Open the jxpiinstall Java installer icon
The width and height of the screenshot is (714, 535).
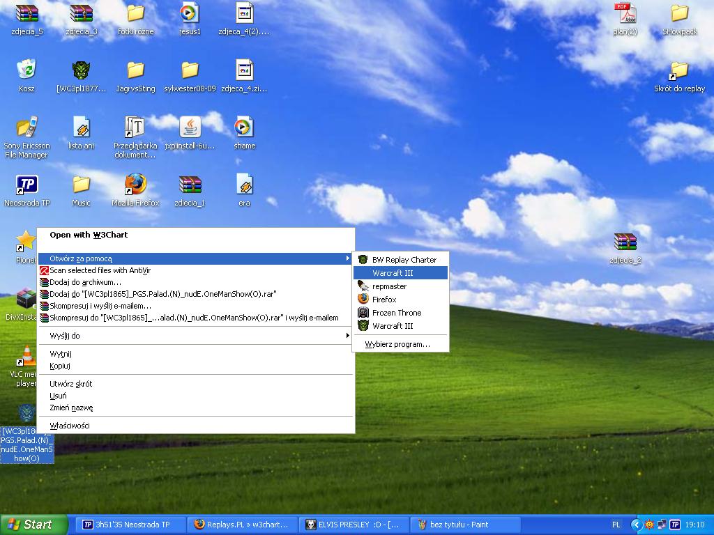point(190,128)
